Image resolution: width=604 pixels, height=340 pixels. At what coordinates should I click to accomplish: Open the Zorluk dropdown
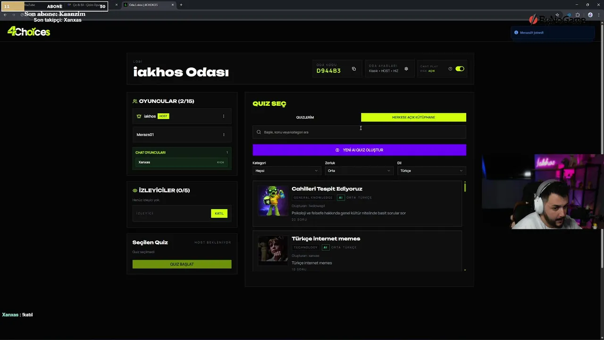[359, 170]
